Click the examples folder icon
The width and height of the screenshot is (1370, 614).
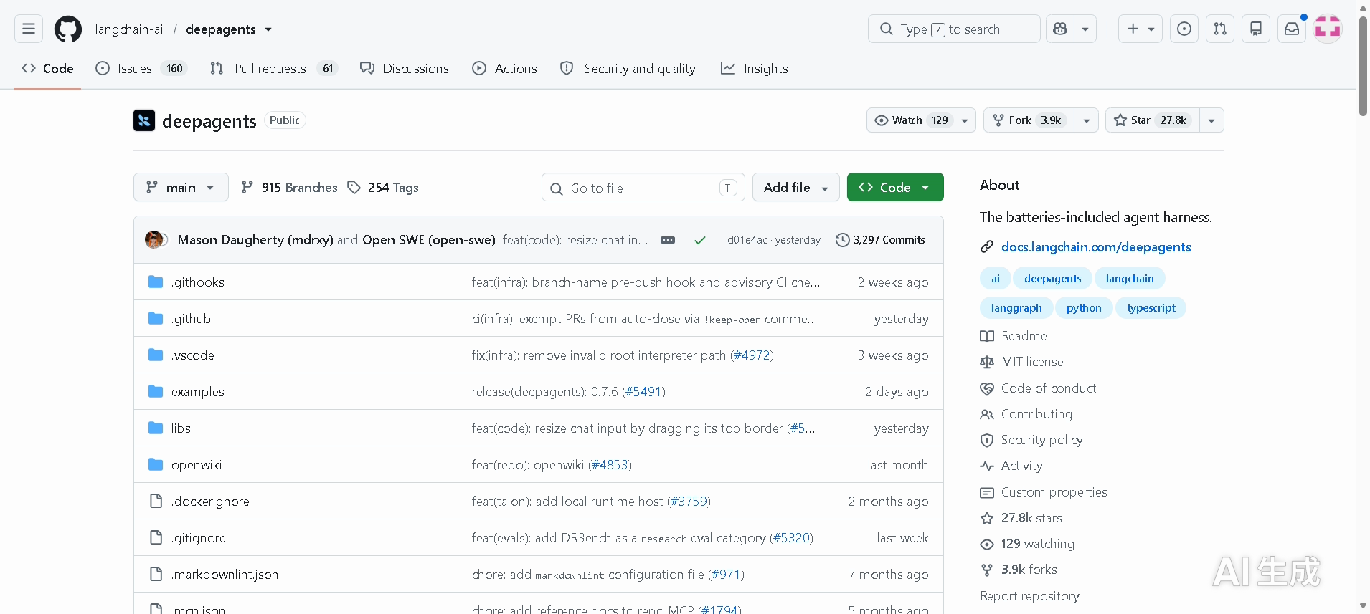click(x=156, y=391)
